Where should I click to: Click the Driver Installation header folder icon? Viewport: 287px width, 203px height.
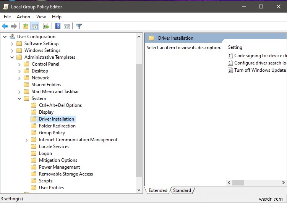[151, 38]
